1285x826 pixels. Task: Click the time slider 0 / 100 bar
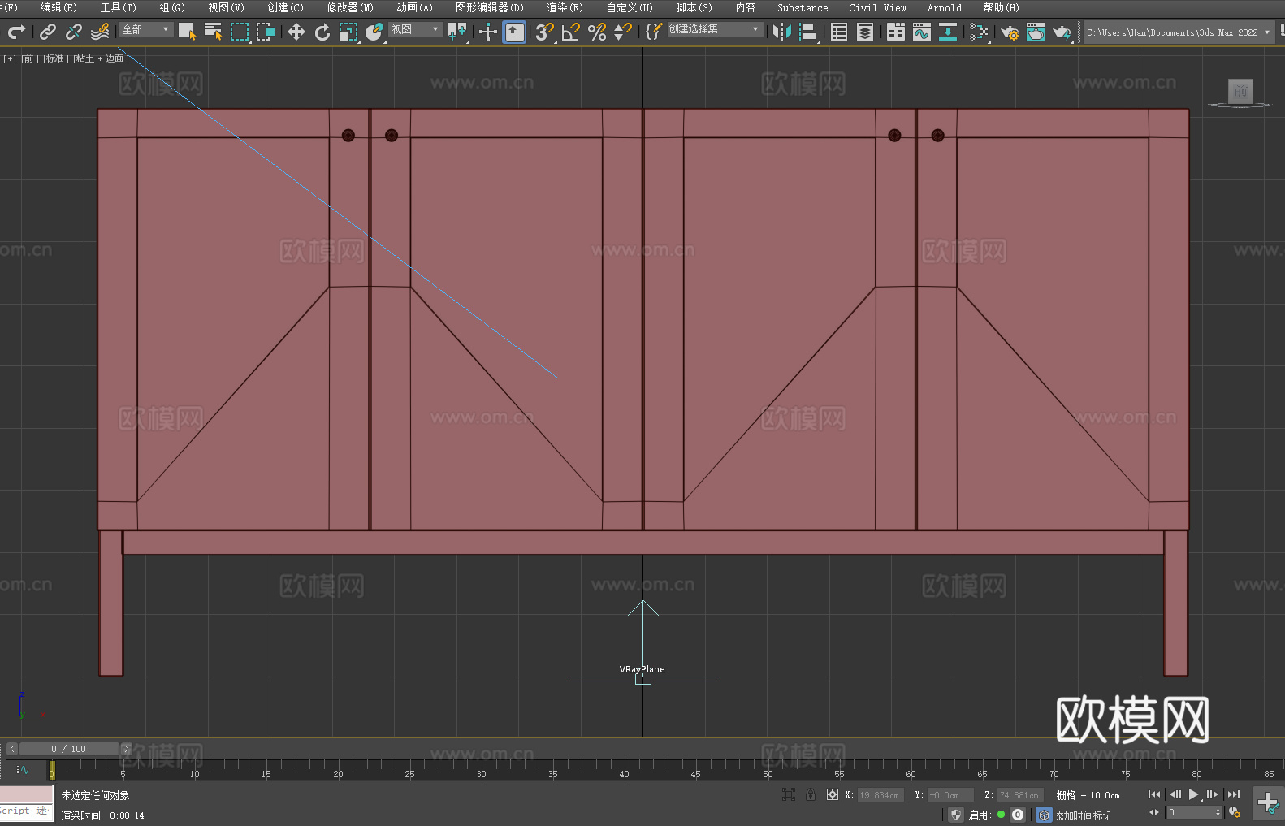coord(69,749)
